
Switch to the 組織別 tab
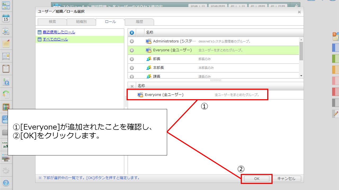tap(81, 22)
